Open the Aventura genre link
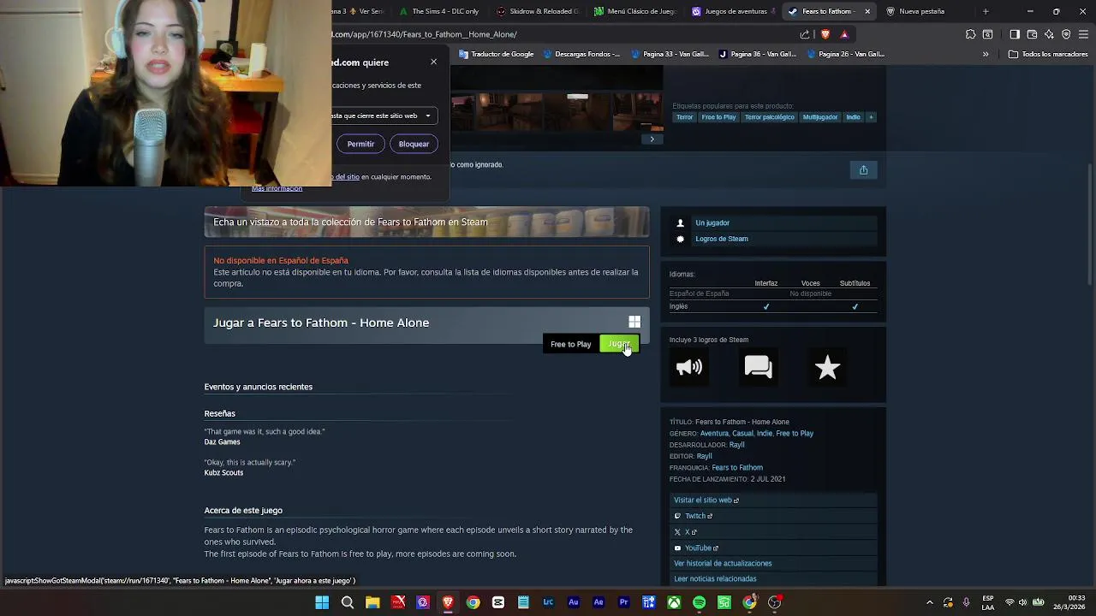The image size is (1096, 616). (714, 433)
